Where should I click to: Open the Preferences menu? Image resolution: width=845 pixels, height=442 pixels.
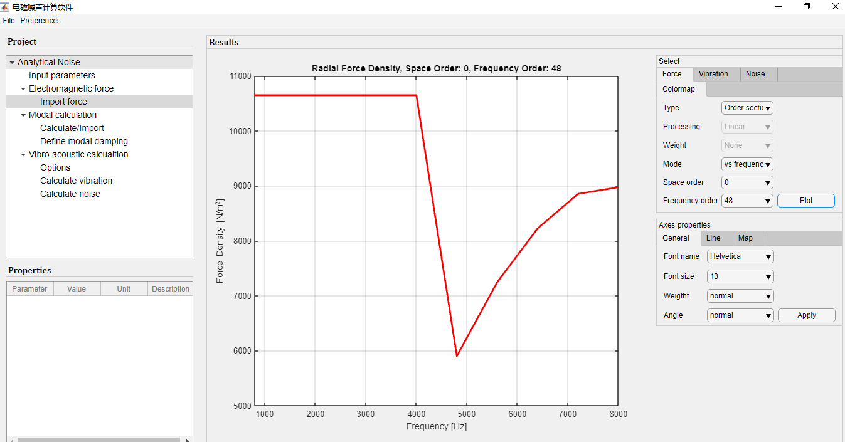(x=40, y=21)
